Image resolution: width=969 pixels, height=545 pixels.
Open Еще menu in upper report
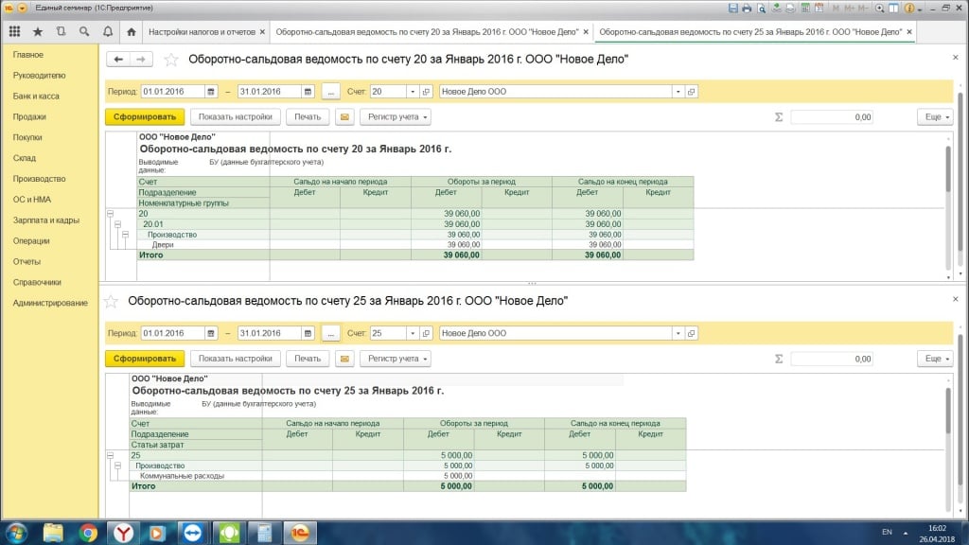(933, 117)
